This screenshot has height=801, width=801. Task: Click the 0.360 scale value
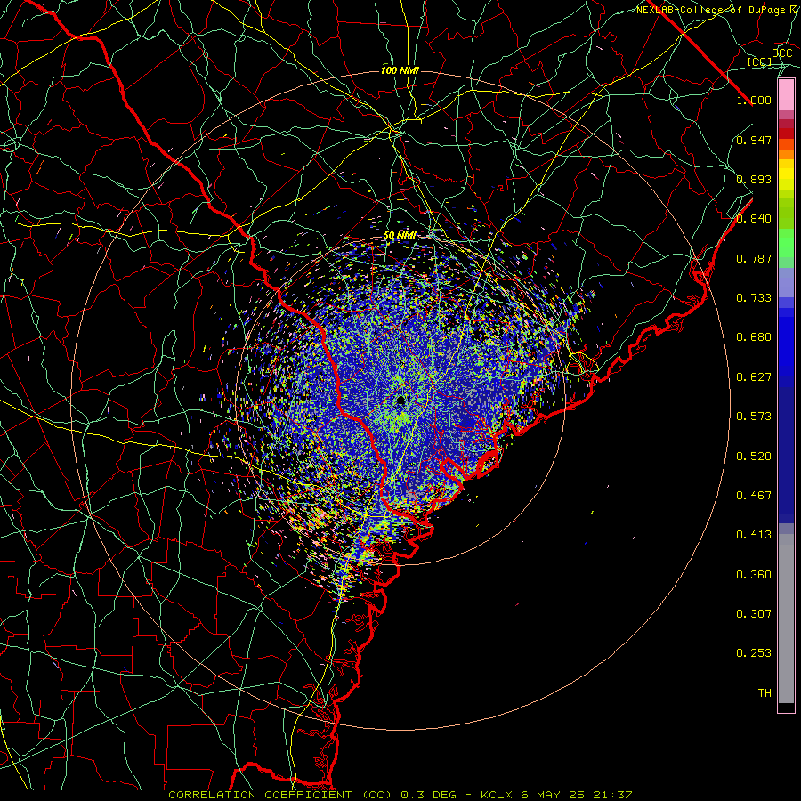click(754, 575)
